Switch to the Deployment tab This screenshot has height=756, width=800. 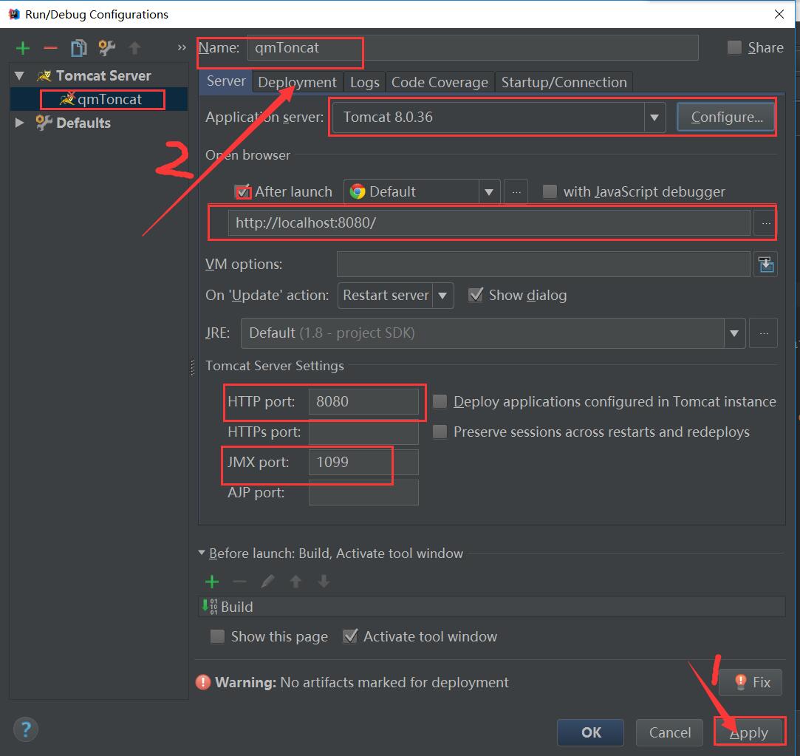click(x=298, y=82)
